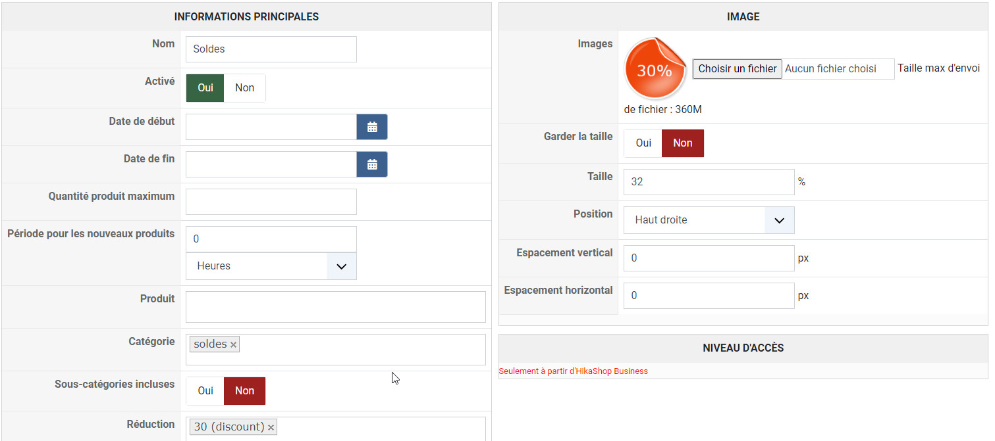Screen dimensions: 995x441
Task: Set Garder la taille to Oui
Action: (643, 143)
